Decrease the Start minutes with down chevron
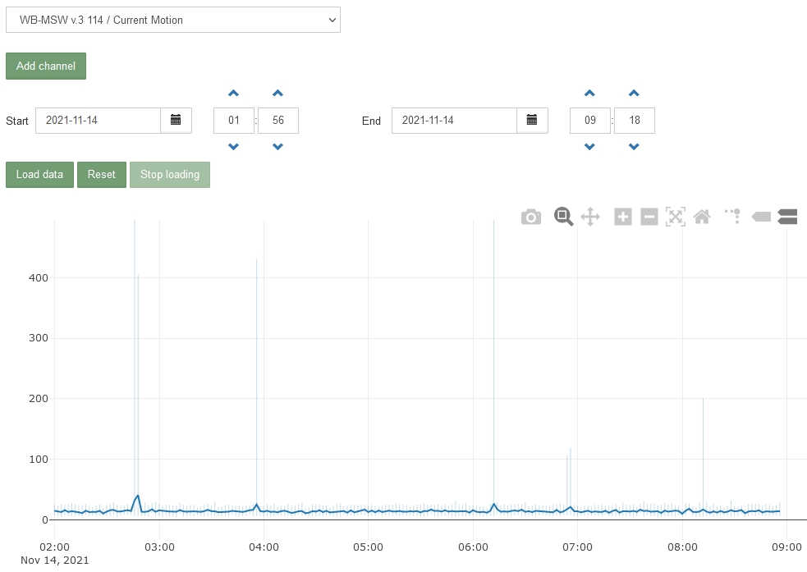Screen dimensions: 807x572 tap(278, 147)
